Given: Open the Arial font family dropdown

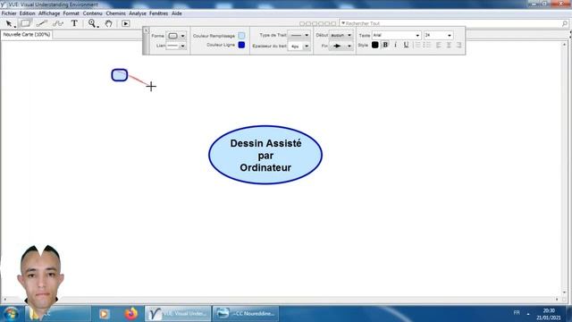Looking at the screenshot, I should pyautogui.click(x=396, y=36).
